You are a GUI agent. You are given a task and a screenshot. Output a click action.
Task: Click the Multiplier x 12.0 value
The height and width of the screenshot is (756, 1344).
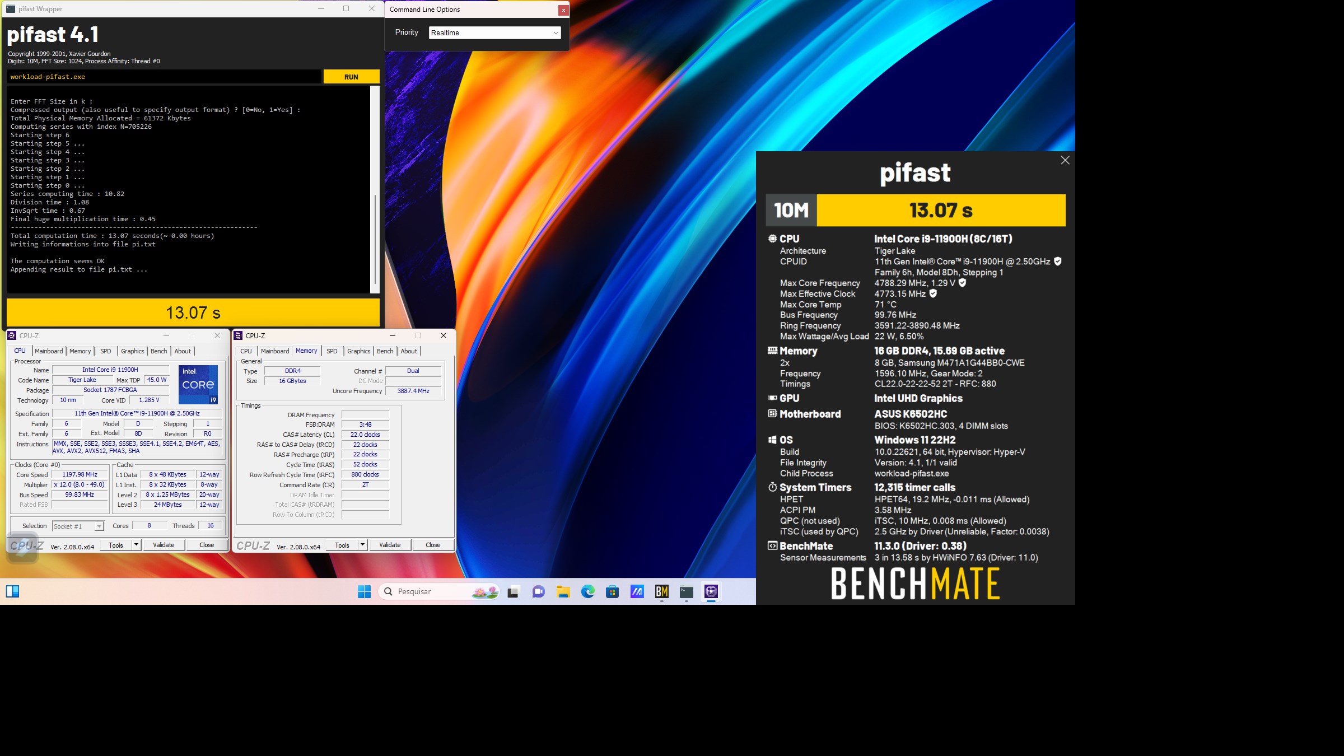(x=80, y=485)
